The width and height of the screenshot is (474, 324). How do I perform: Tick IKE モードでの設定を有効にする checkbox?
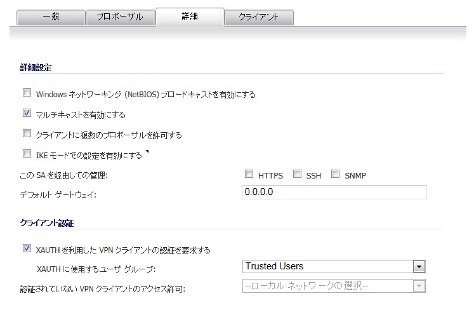point(27,154)
